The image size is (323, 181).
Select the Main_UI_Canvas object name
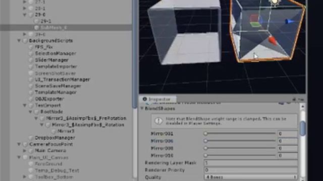[48, 157]
